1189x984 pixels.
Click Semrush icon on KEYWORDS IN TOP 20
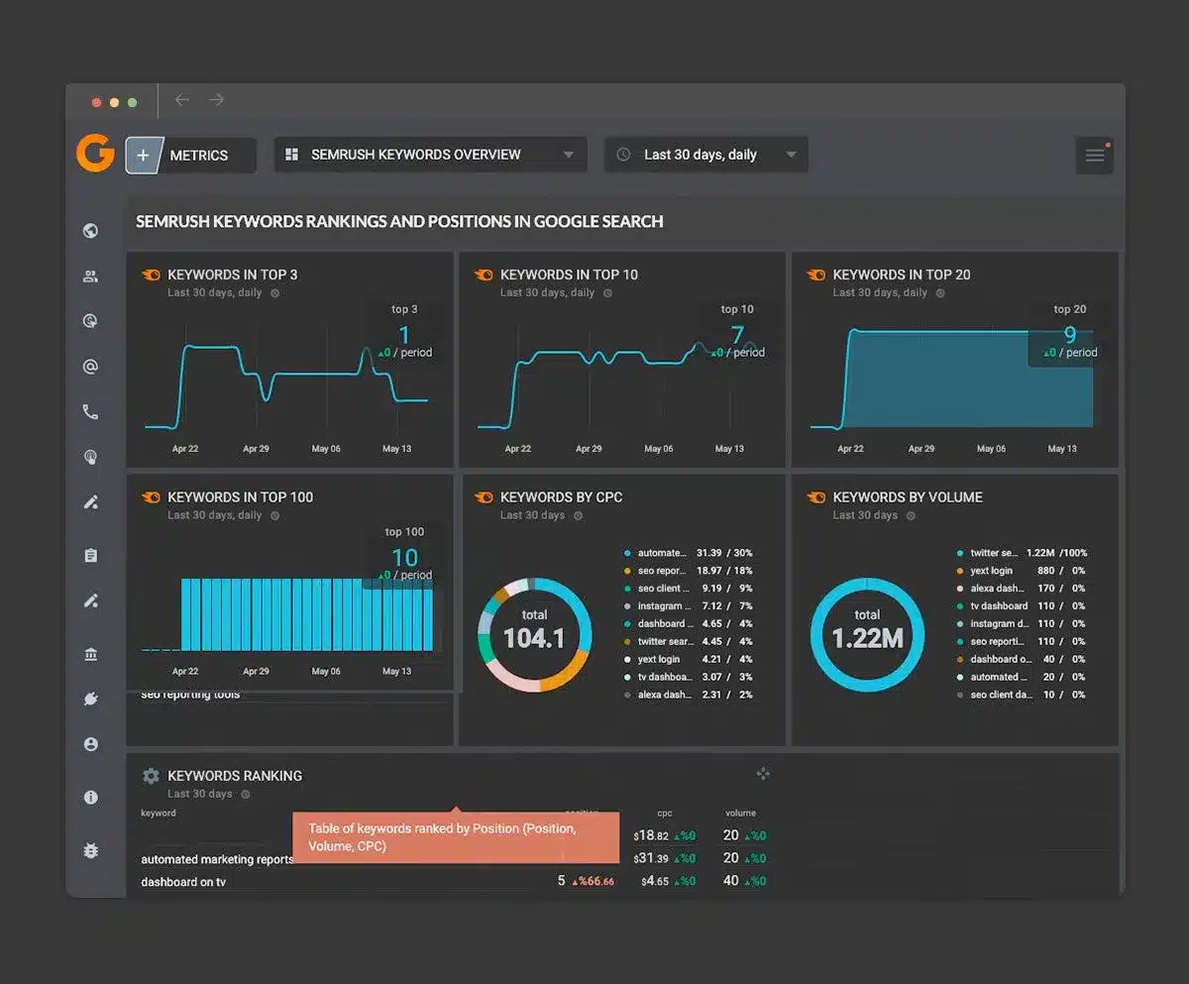pos(816,274)
